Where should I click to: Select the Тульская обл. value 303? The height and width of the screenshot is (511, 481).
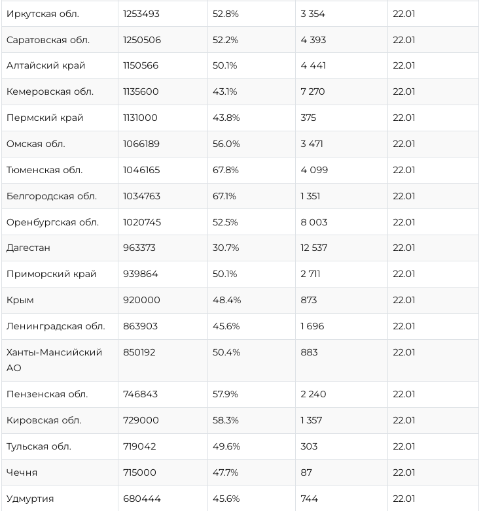(309, 446)
